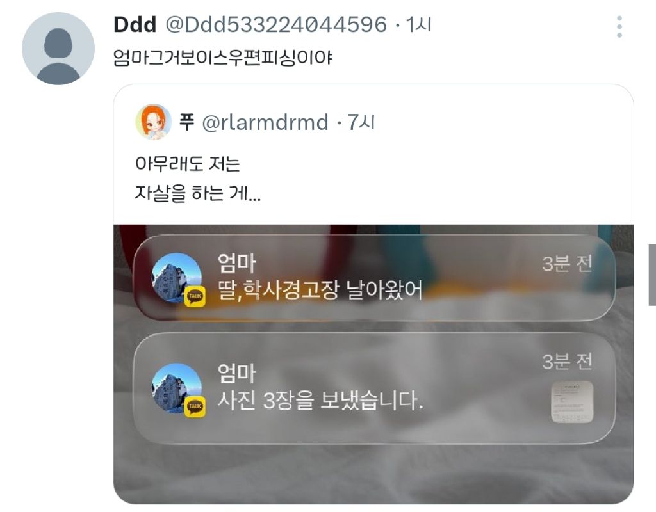Open Ddd's default gray profile avatar
656x512 pixels.
(58, 49)
